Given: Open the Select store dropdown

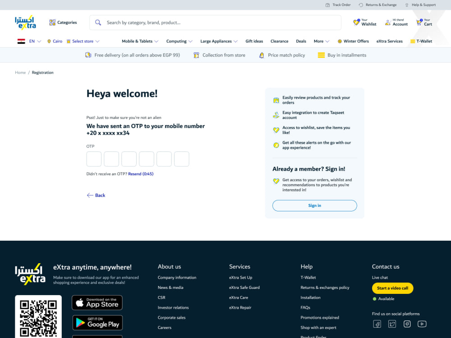Looking at the screenshot, I should [x=83, y=41].
